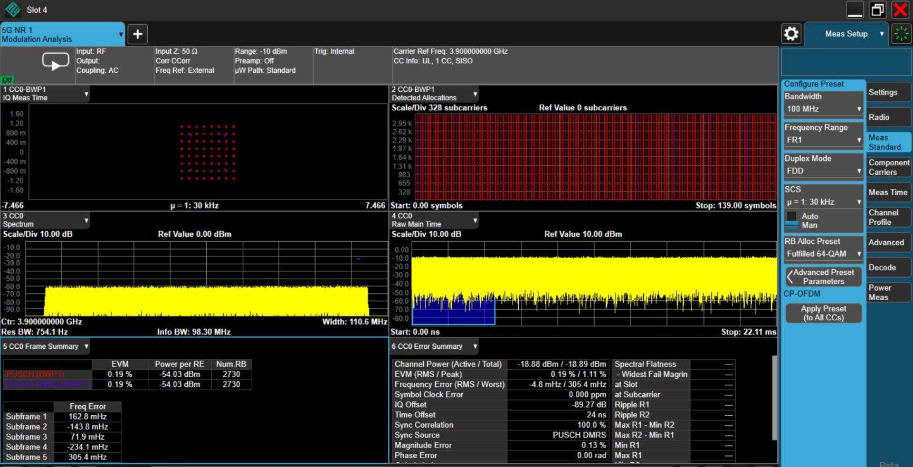Viewport: 913px width, 467px height.
Task: Open the gear settings icon
Action: (791, 34)
